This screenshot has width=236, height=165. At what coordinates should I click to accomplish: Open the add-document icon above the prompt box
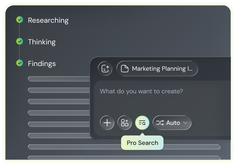point(105,69)
